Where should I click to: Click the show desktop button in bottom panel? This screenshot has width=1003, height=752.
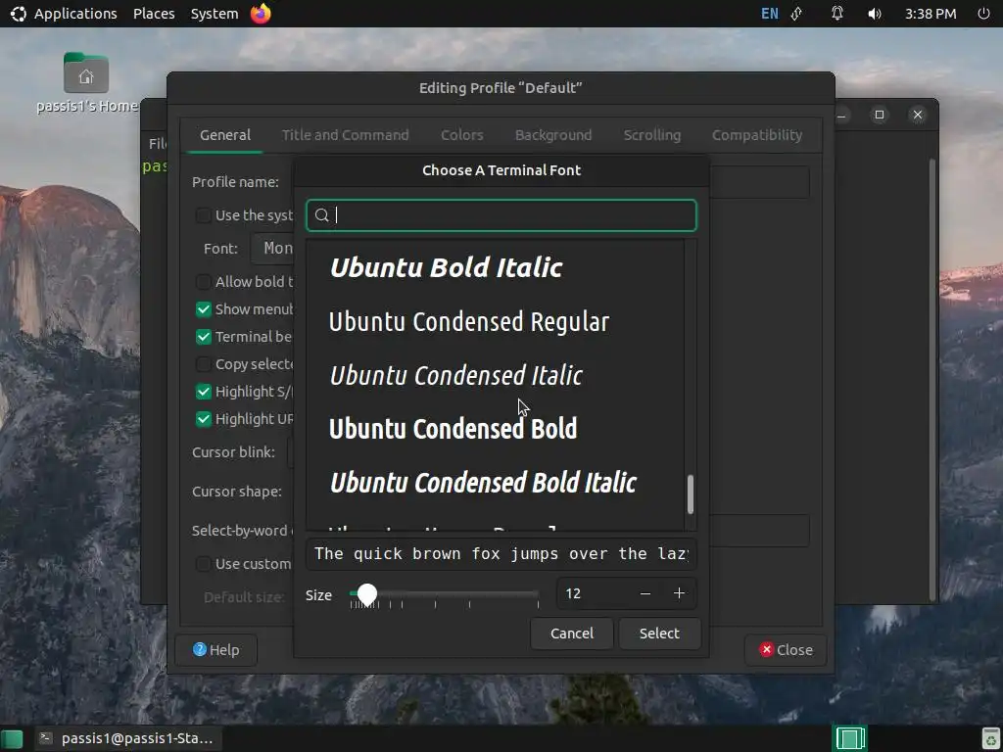click(12, 738)
